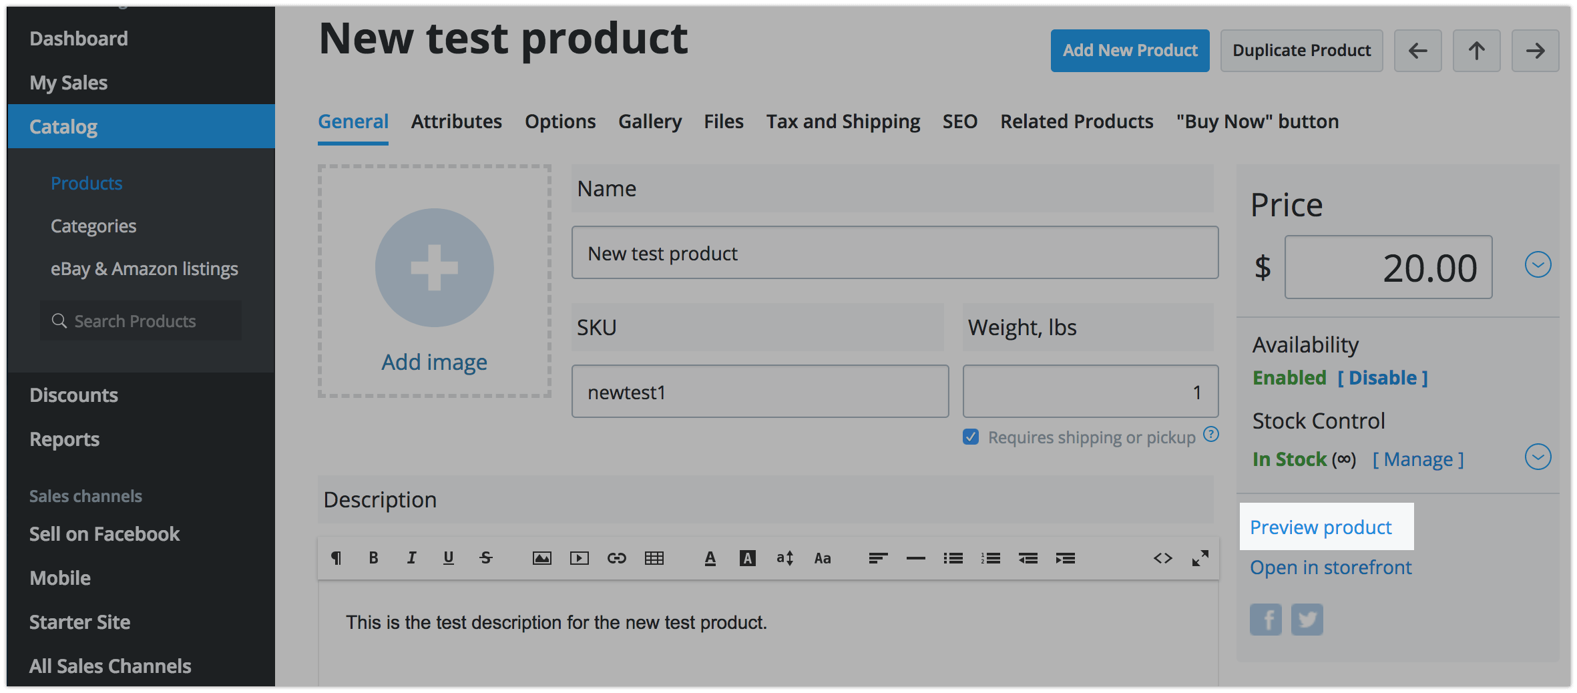The image size is (1577, 693).
Task: Open the HTML source code view
Action: [1162, 558]
